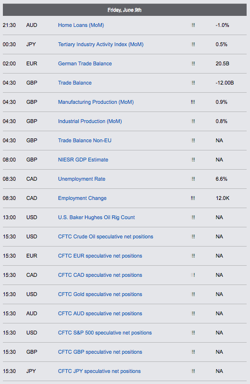Viewport: 250px width, 384px height.
Task: Open Trade Balance Non-EU link
Action: 85,140
